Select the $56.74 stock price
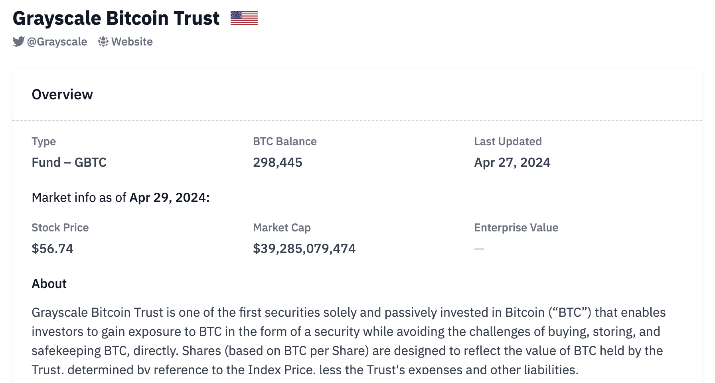Screen dimensions: 715x383 (x=52, y=249)
